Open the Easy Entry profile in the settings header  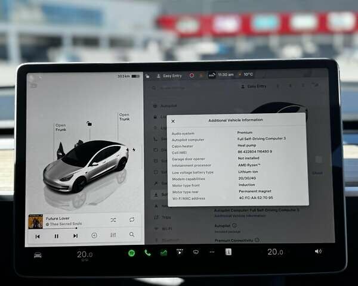(254, 86)
